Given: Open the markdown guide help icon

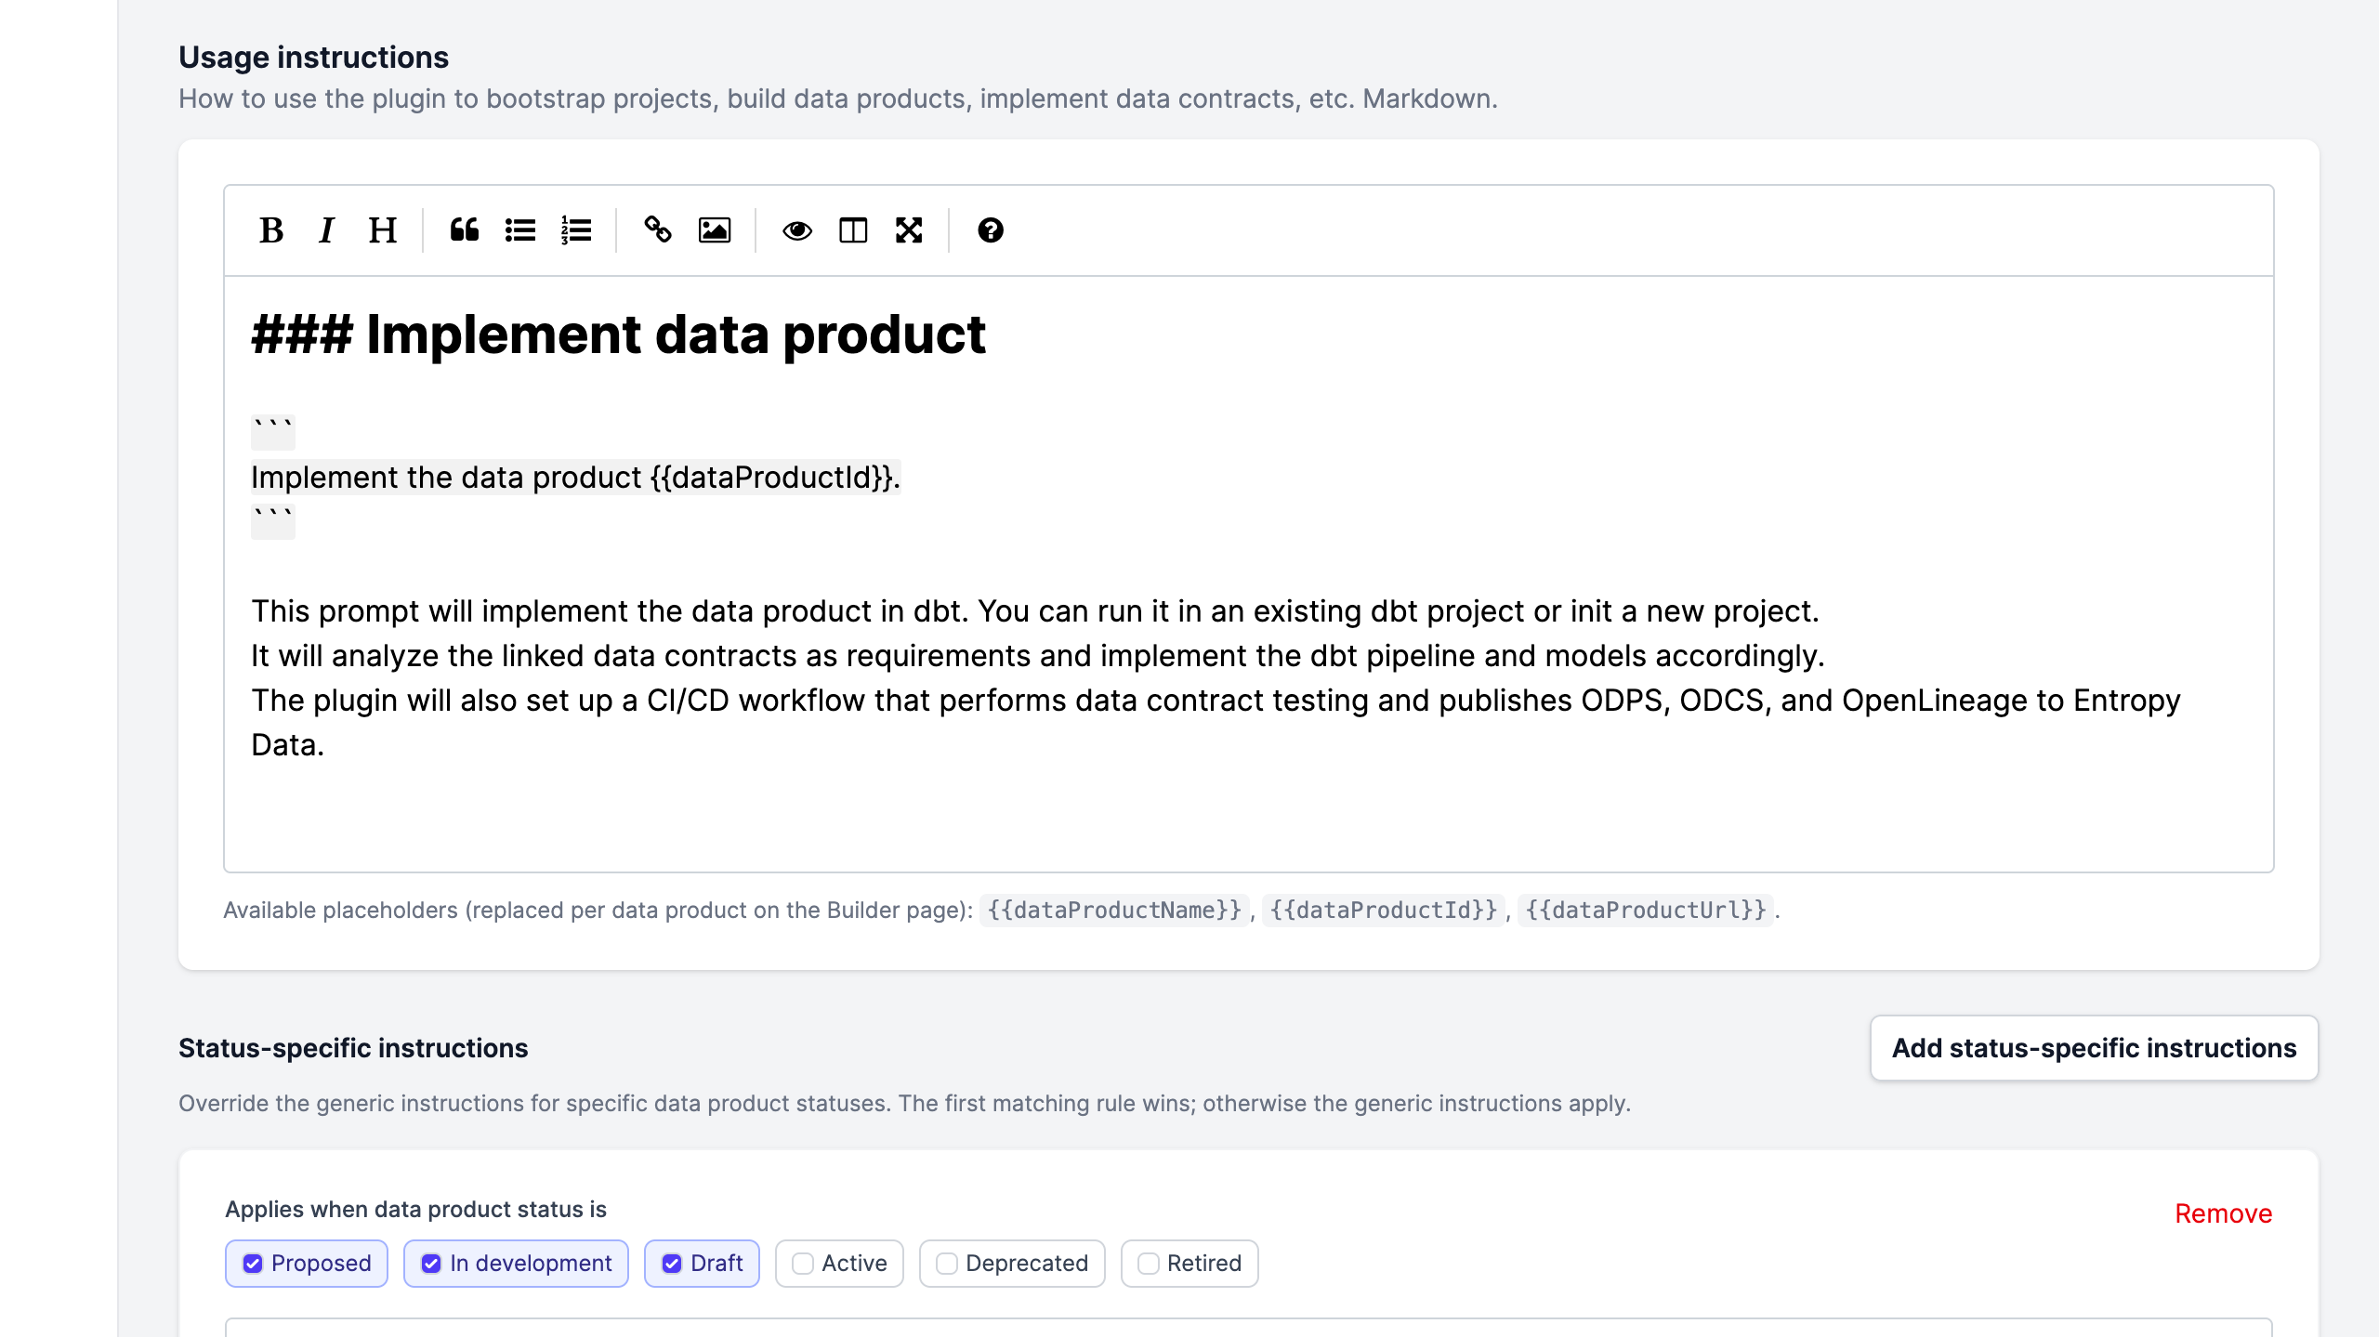Looking at the screenshot, I should [x=990, y=230].
